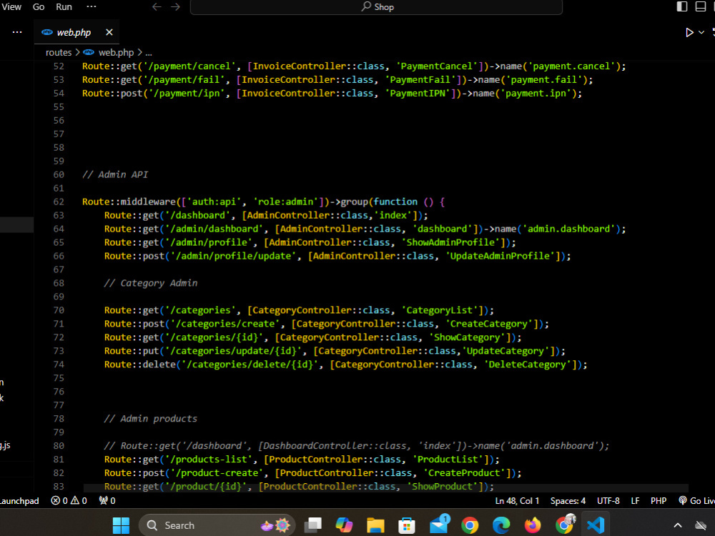Screen dimensions: 715x536
Task: Open errors and warnings status indicator
Action: pyautogui.click(x=69, y=501)
